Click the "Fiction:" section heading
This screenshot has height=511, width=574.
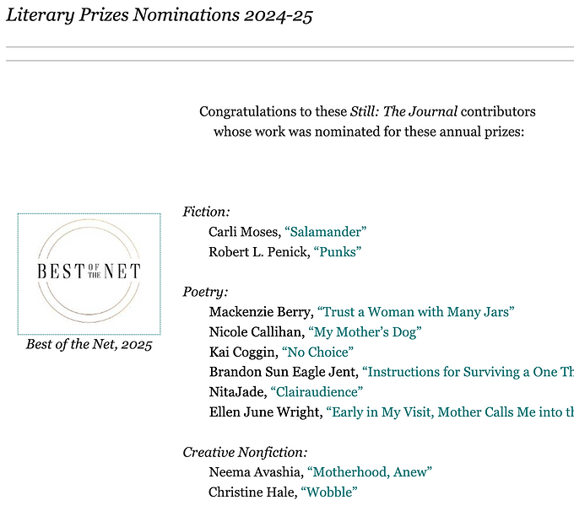(206, 212)
